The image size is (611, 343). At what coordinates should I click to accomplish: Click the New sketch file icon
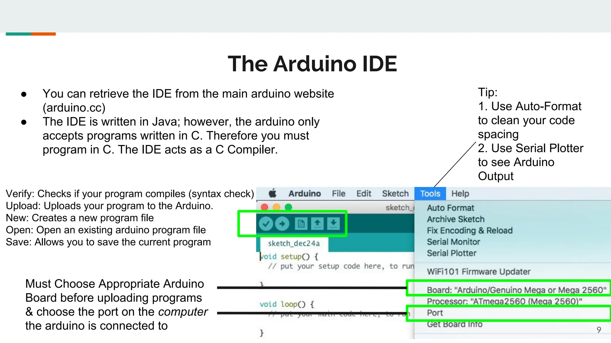(301, 224)
